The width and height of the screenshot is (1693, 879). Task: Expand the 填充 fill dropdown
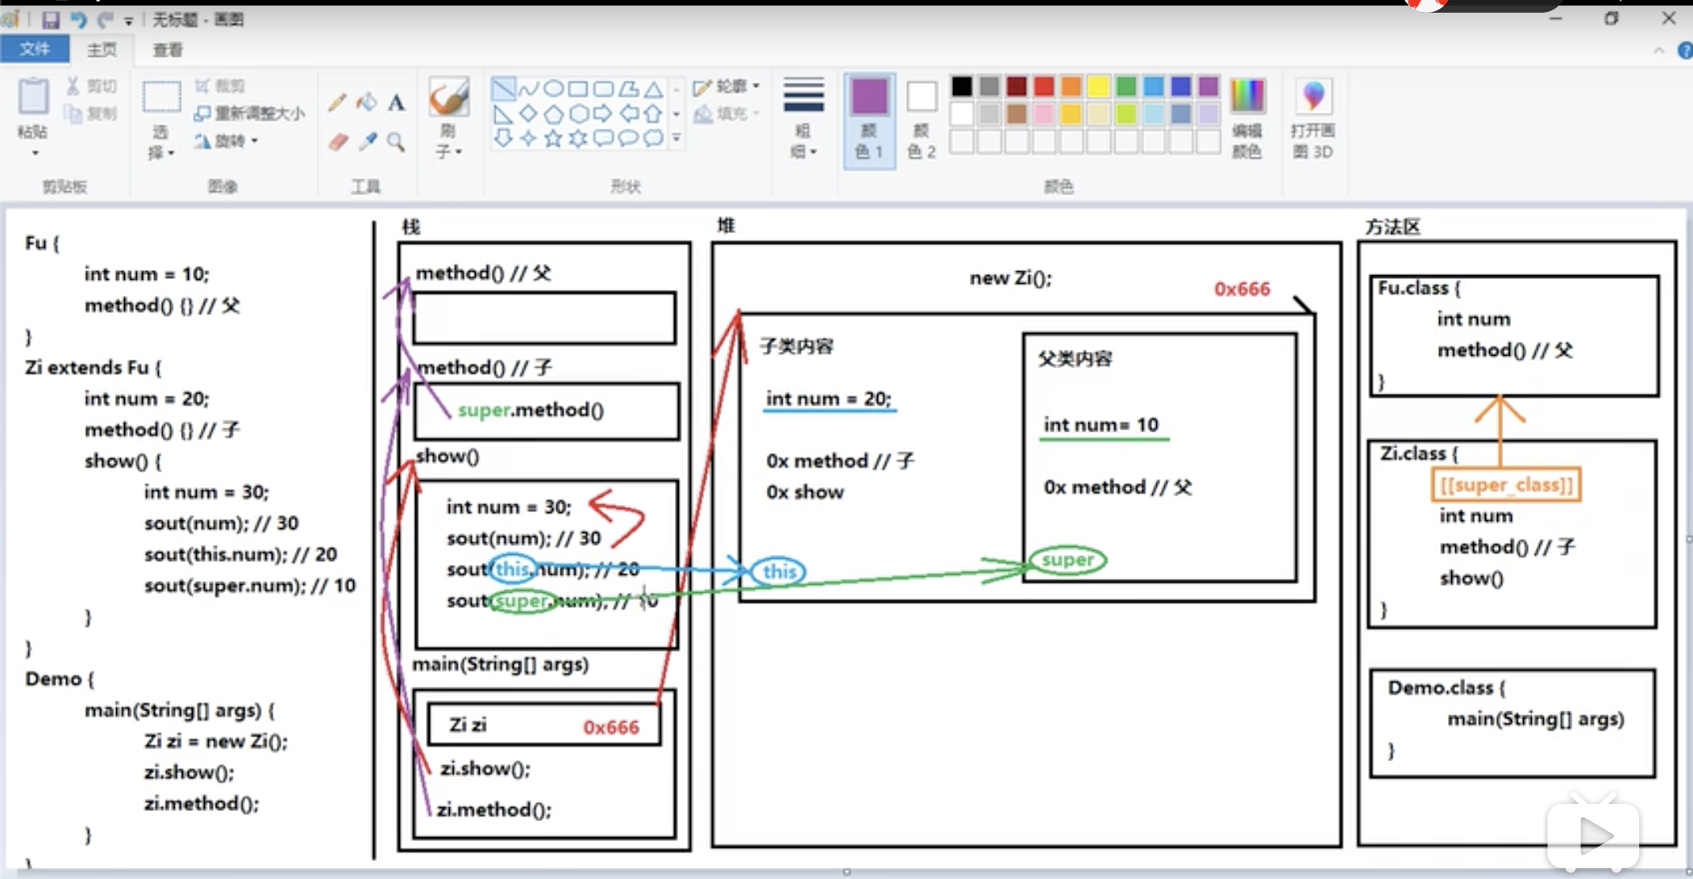(x=726, y=114)
